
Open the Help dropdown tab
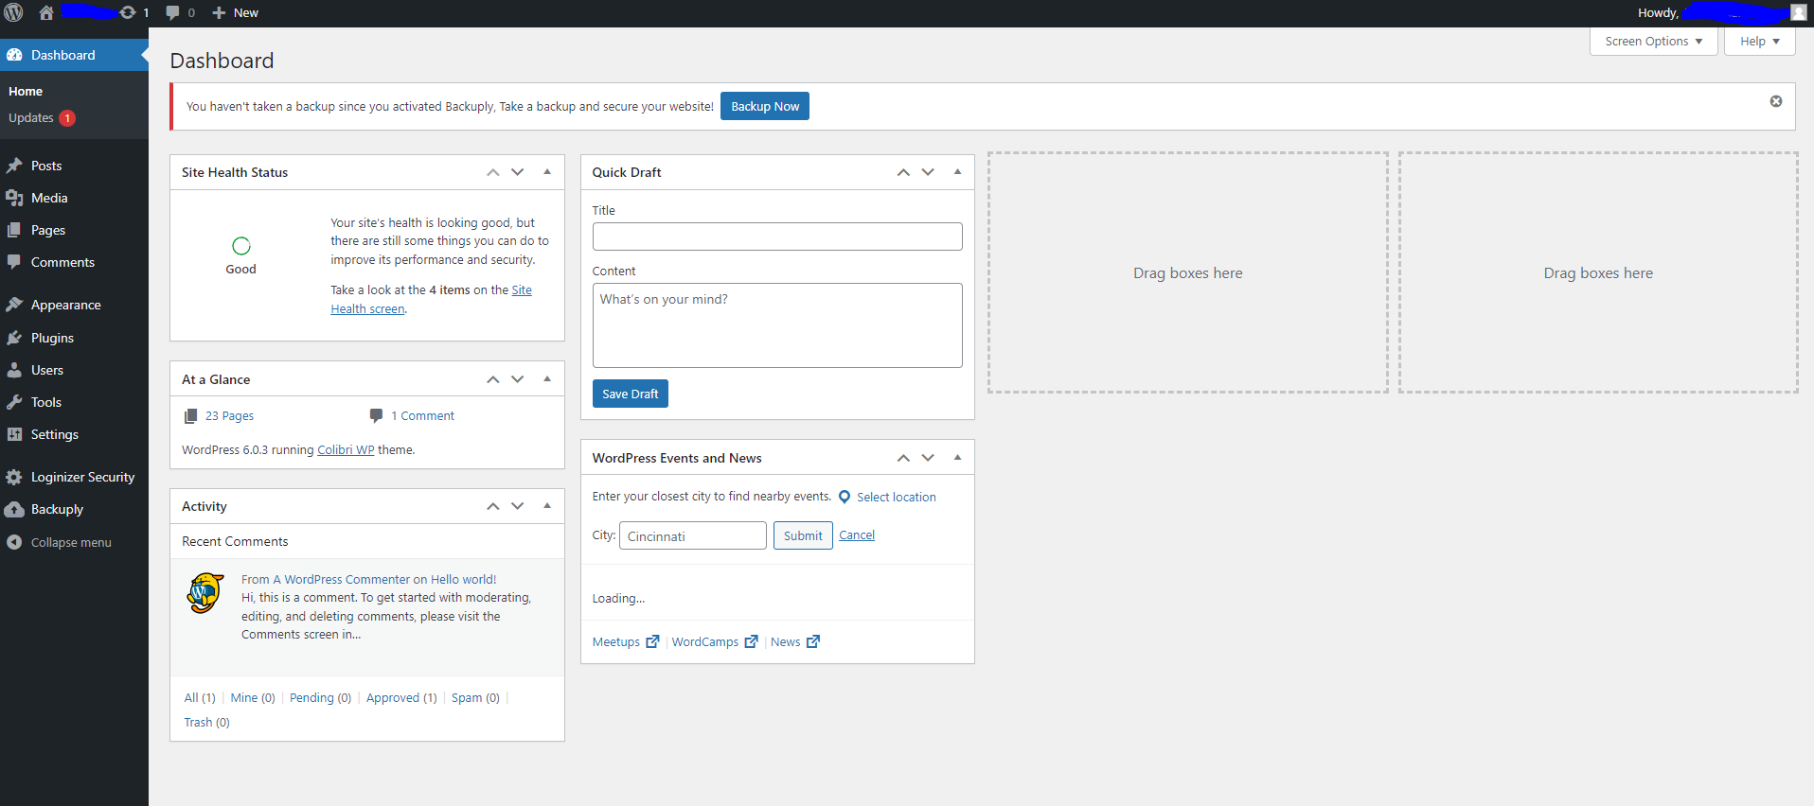(1760, 42)
